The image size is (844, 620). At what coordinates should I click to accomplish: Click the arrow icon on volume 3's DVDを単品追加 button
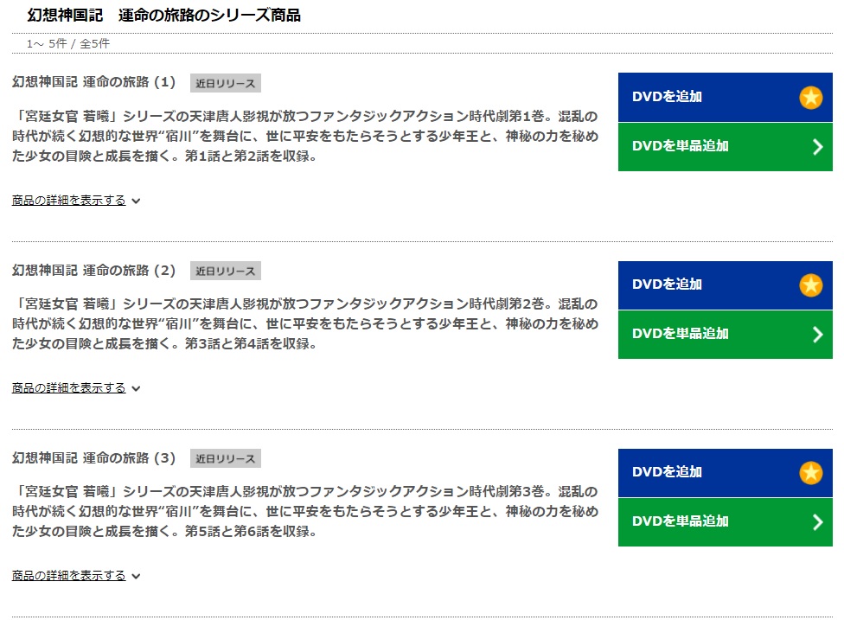818,522
